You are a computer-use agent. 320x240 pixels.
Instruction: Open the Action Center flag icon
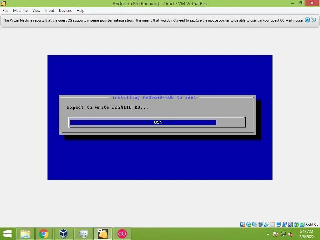[276, 234]
